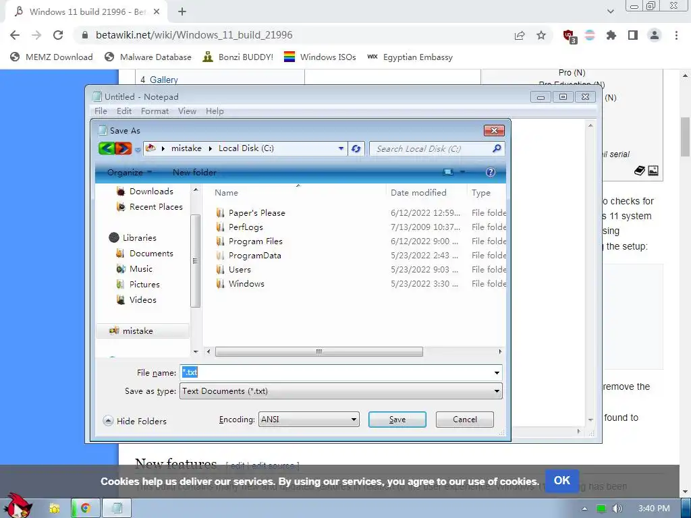Click the Cancel button

464,420
